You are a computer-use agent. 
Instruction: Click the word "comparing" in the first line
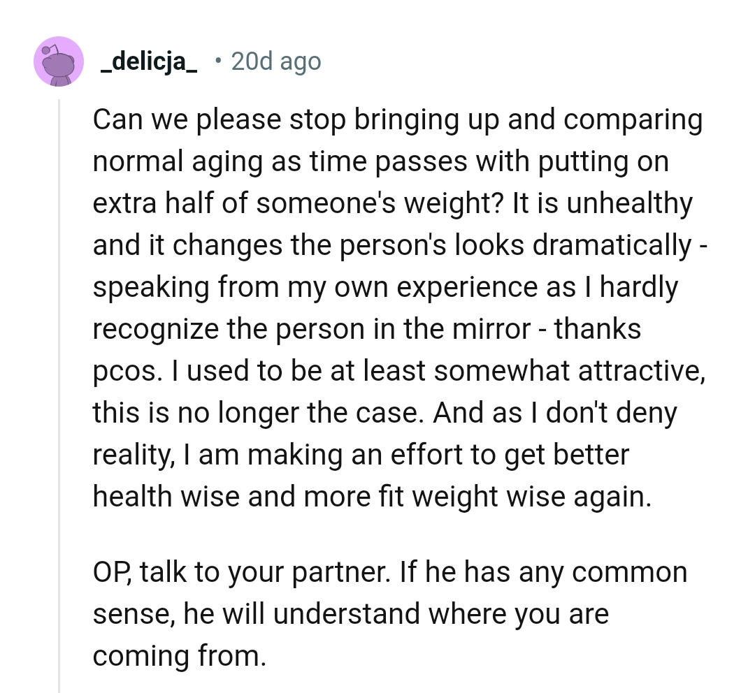(633, 119)
